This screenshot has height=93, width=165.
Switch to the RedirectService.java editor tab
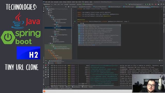[x=129, y=7]
